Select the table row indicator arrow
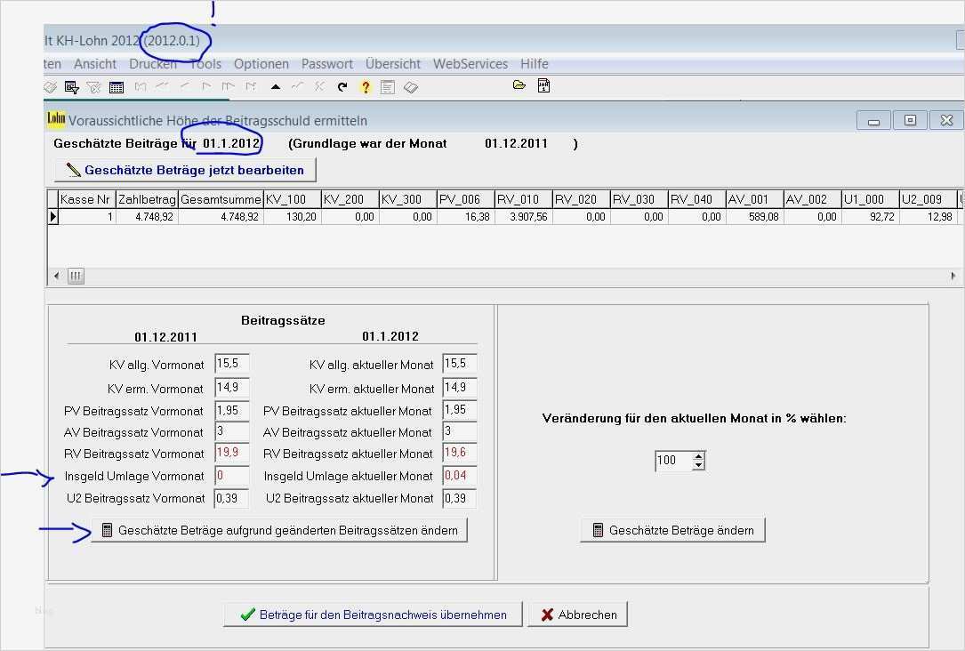The width and height of the screenshot is (965, 651). [53, 217]
